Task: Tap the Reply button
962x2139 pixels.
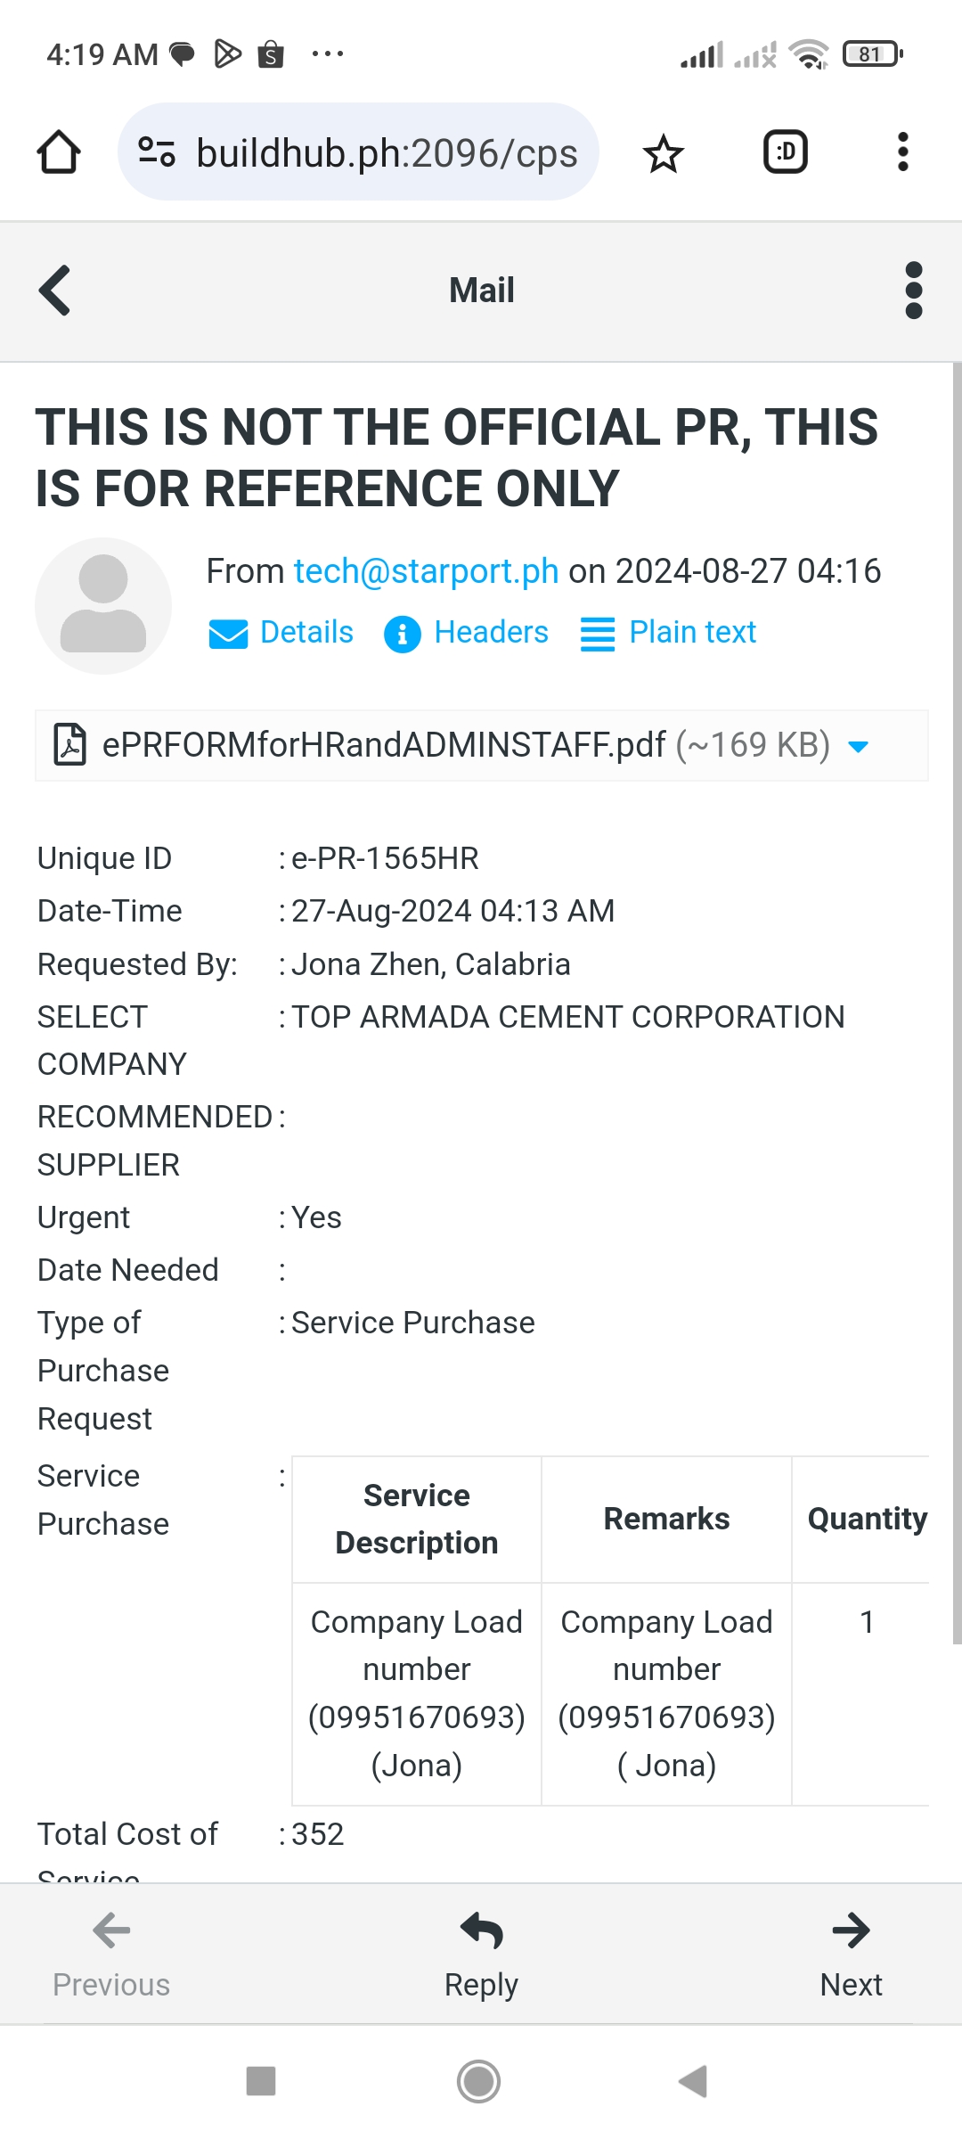Action: coord(481,1954)
